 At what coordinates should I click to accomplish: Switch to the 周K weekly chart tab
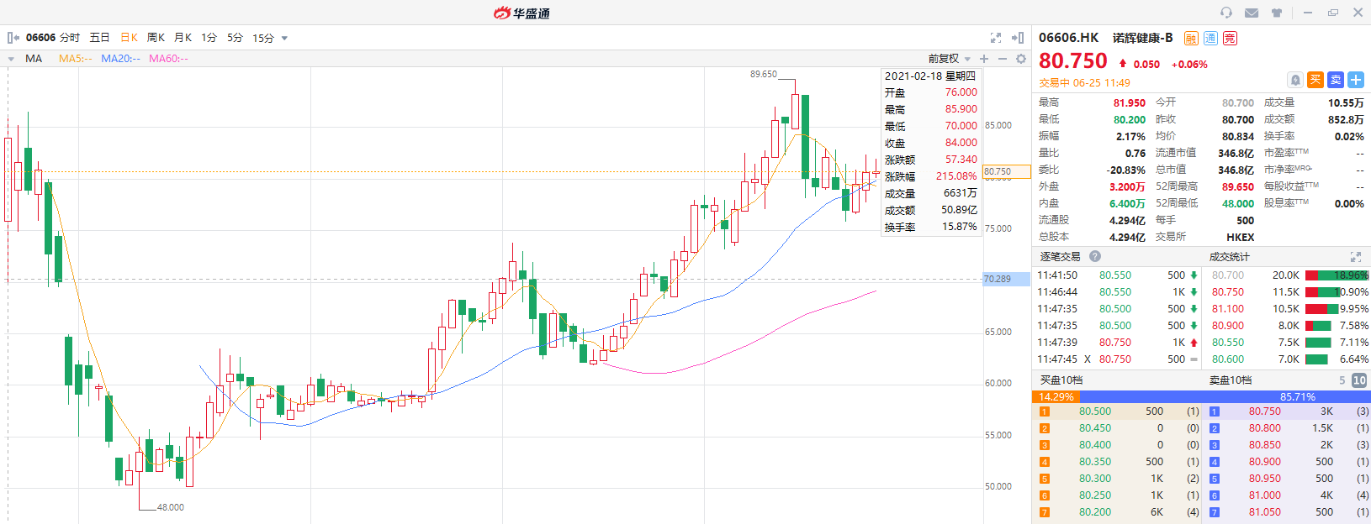[x=156, y=38]
